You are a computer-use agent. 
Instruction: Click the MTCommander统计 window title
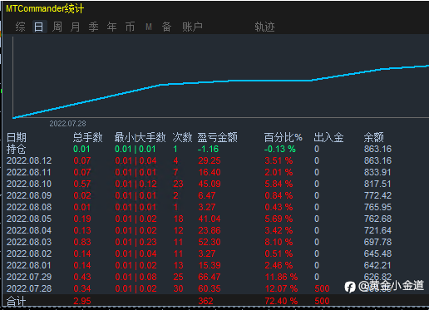(x=45, y=8)
